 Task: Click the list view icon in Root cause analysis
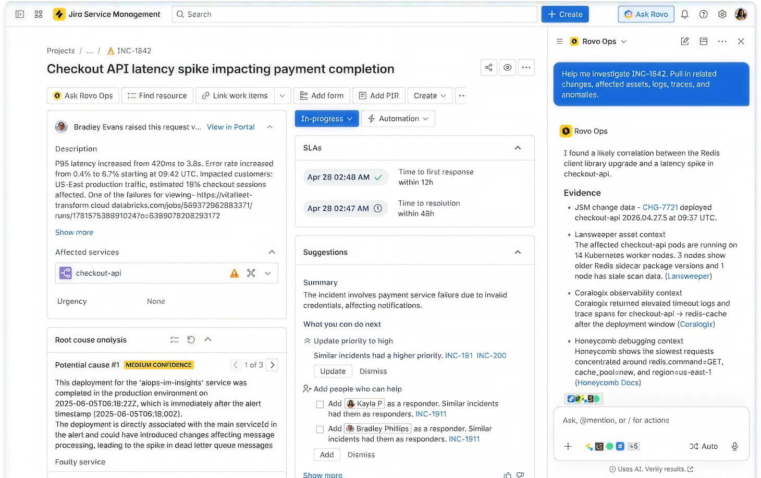click(175, 340)
